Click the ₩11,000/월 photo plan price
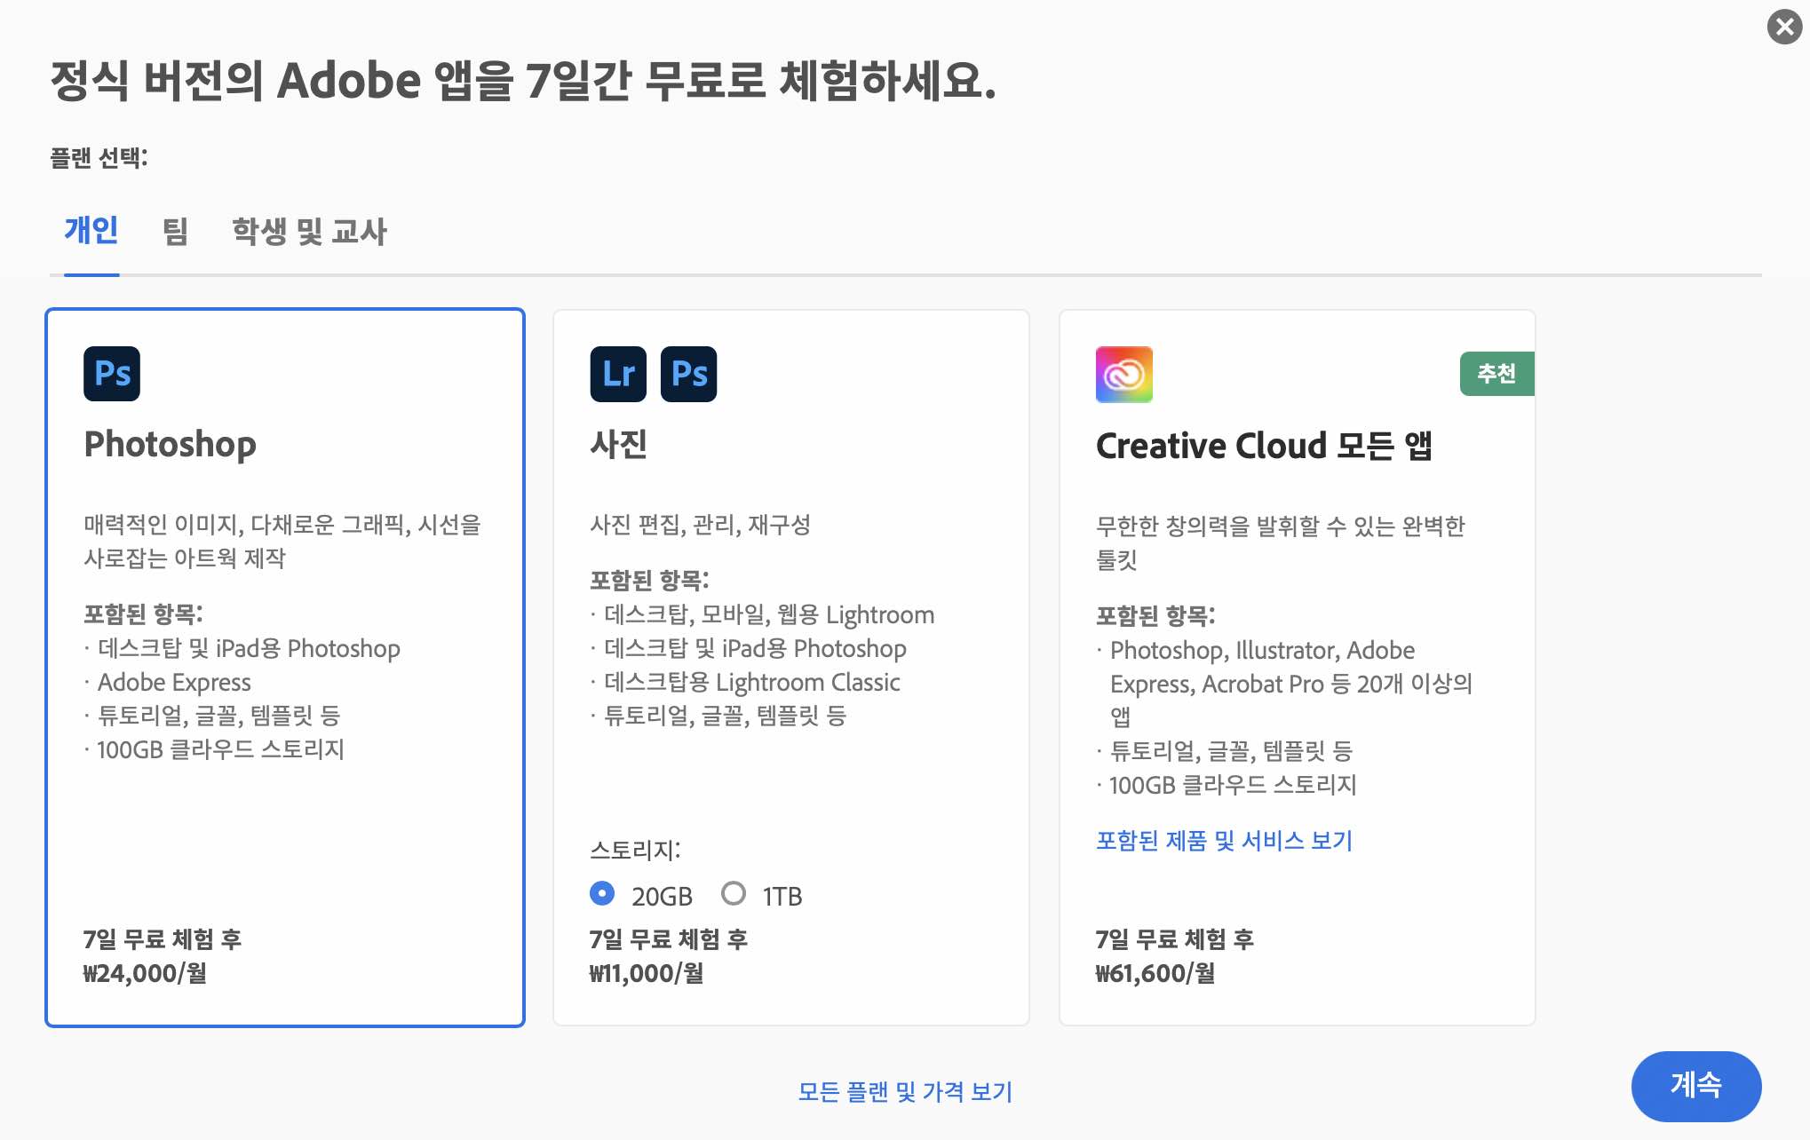The width and height of the screenshot is (1810, 1140). pos(647,973)
